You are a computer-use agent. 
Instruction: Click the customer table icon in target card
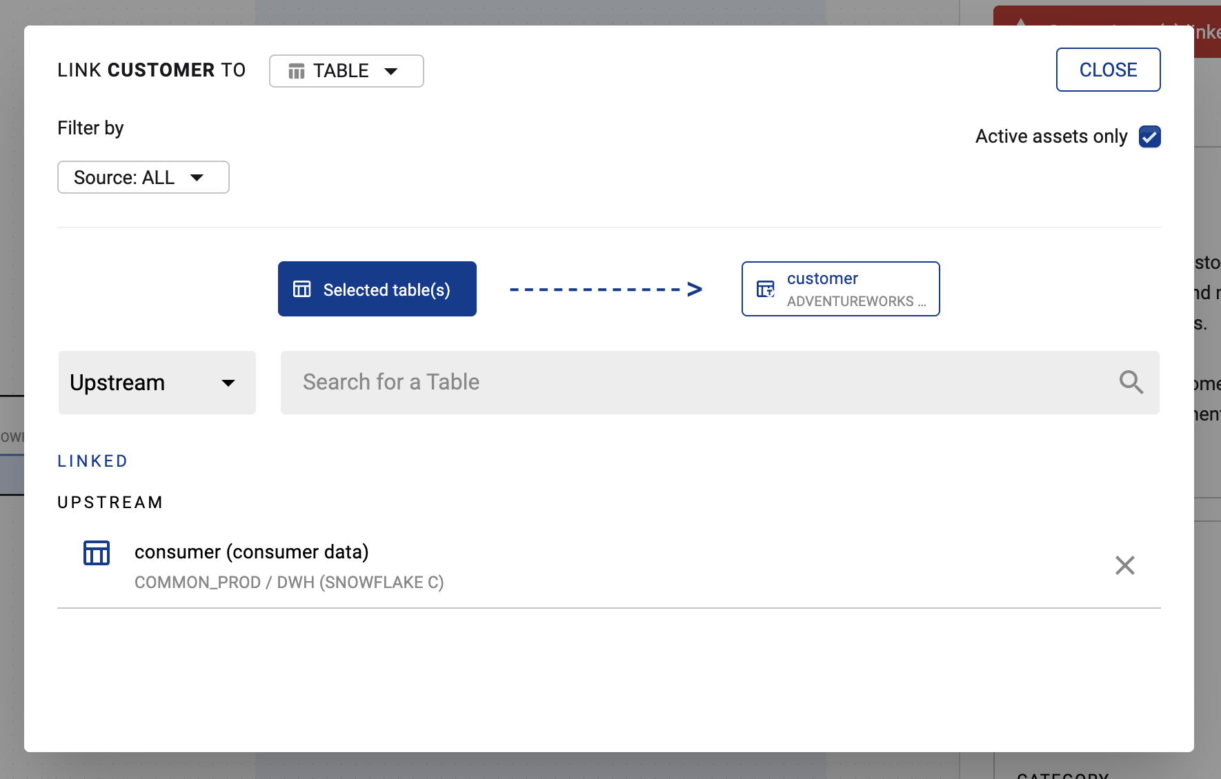[x=766, y=289]
